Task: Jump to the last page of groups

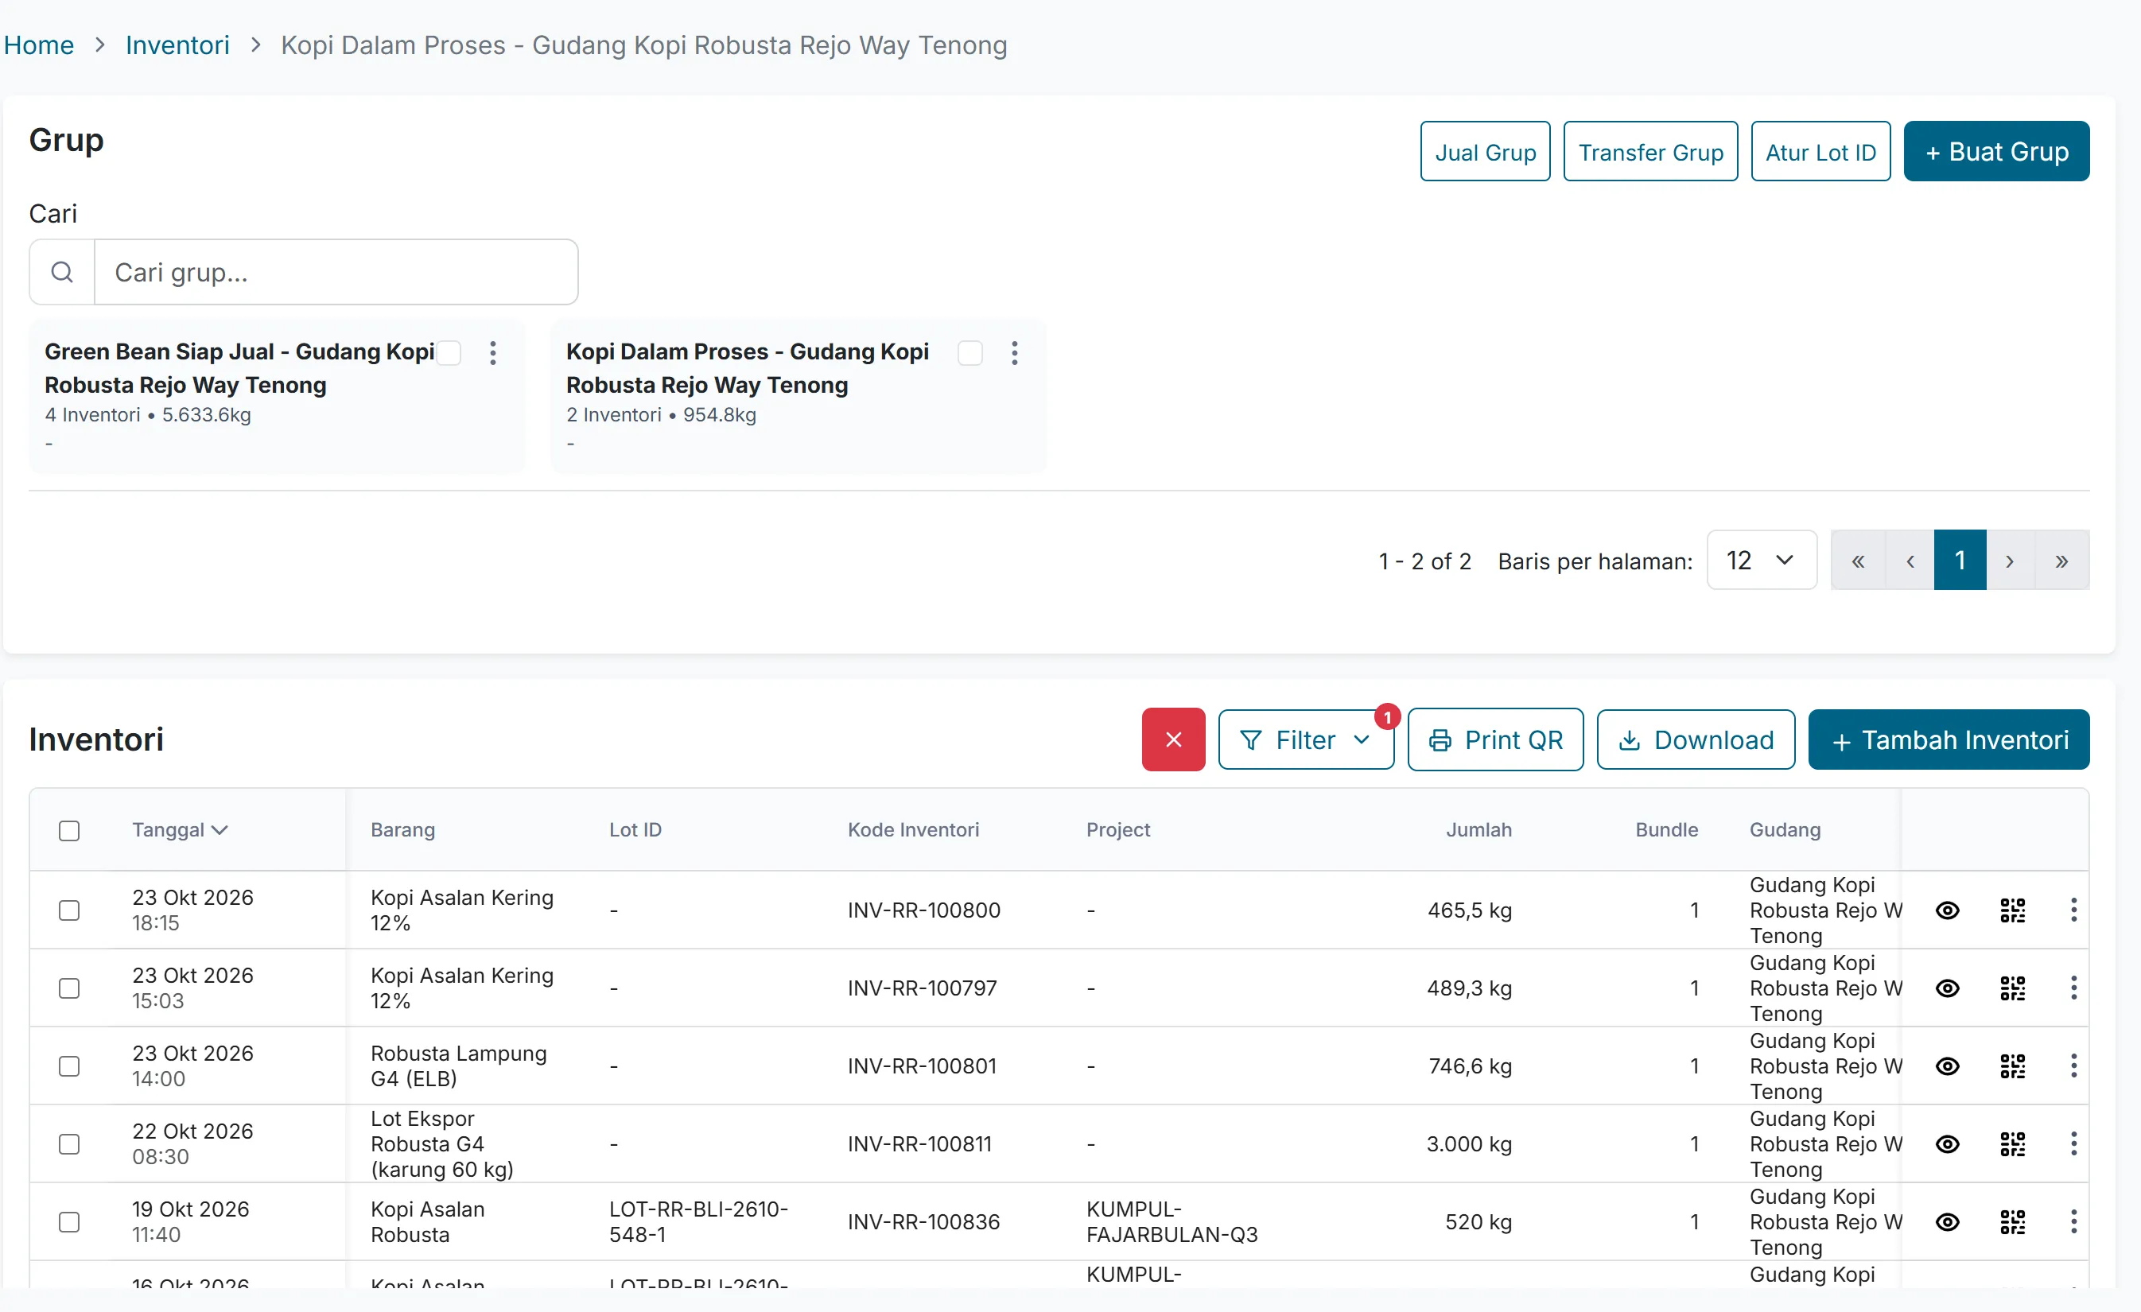Action: pyautogui.click(x=2062, y=561)
